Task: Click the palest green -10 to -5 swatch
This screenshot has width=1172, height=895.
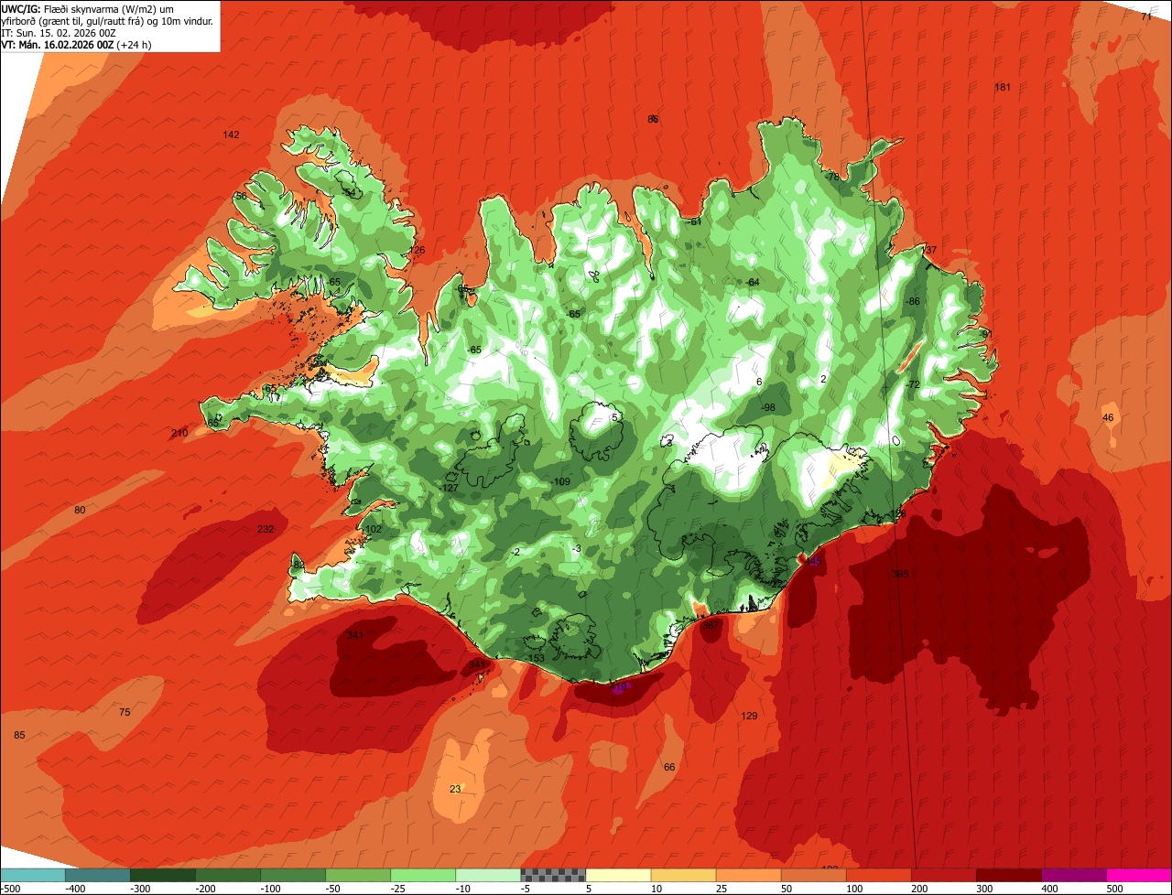Action: coord(488,875)
